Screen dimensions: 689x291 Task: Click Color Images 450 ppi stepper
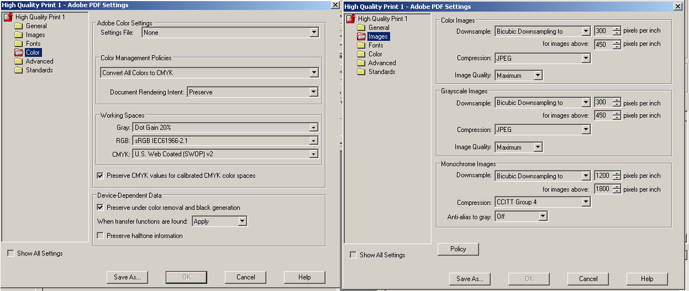[x=617, y=45]
